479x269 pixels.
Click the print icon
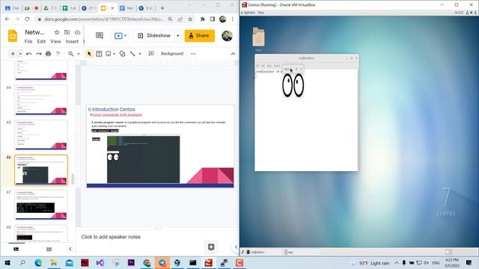coord(48,54)
